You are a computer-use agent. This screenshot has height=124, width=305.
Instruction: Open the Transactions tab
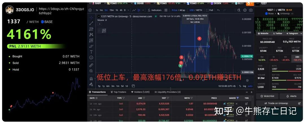[x=97, y=92]
